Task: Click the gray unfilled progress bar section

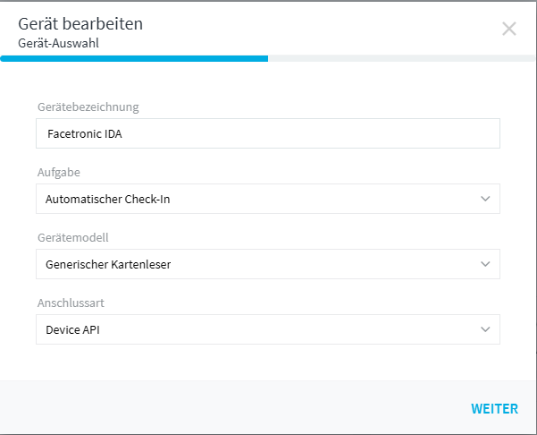Action: pos(402,59)
